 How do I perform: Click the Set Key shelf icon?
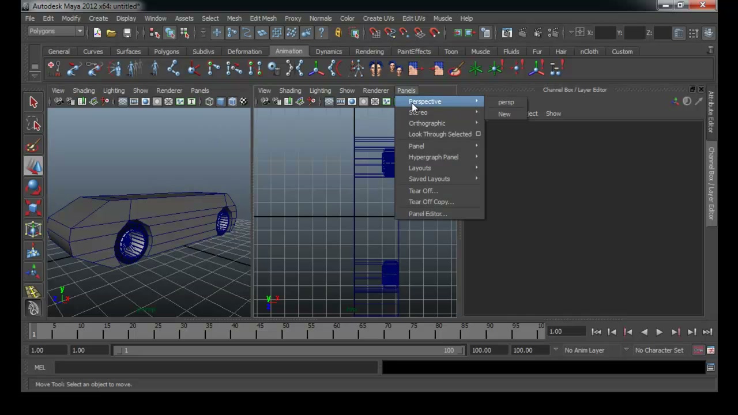coord(54,69)
